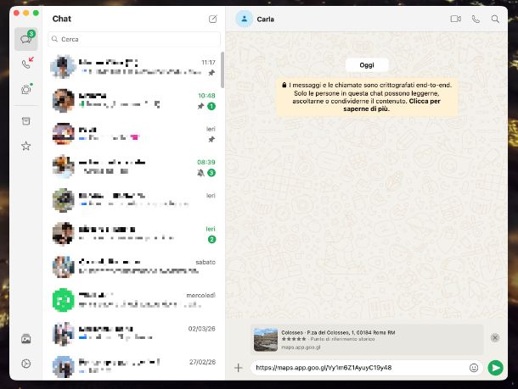Screen dimensions: 518x389
Task: Open the attachment plus menu
Action: [x=238, y=368]
